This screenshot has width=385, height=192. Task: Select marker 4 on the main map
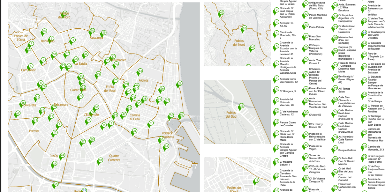(x=72, y=41)
